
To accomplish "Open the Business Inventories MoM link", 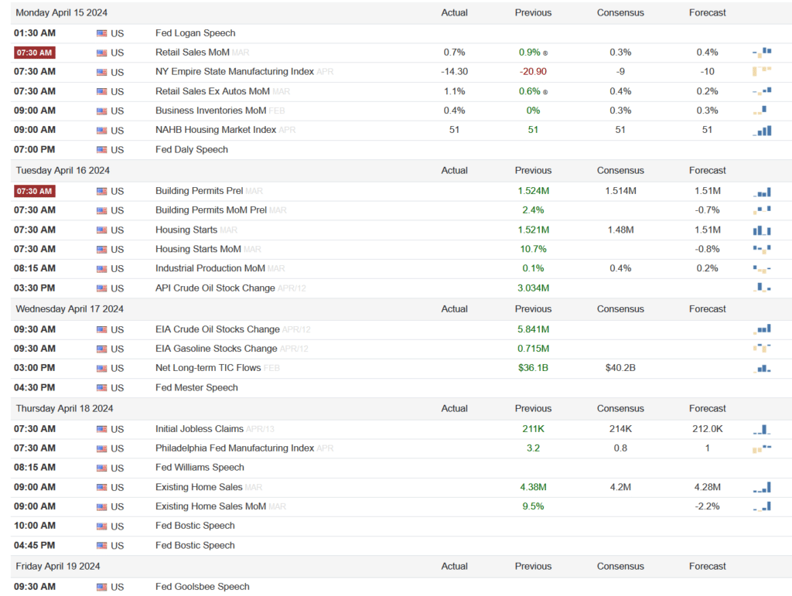I will (210, 110).
